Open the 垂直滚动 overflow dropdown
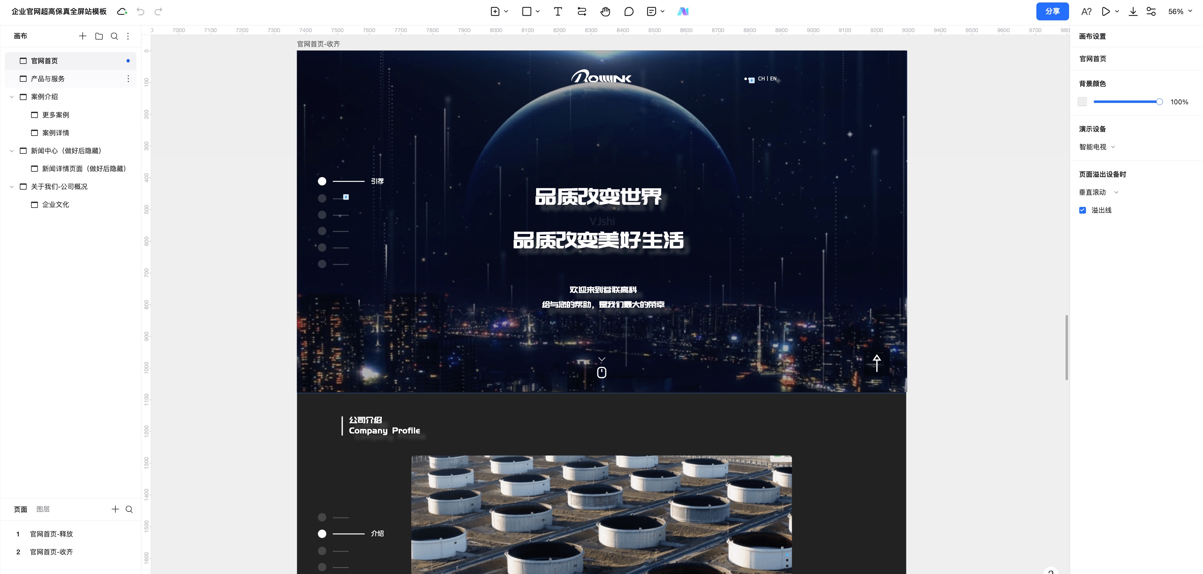This screenshot has width=1203, height=574. [x=1098, y=192]
